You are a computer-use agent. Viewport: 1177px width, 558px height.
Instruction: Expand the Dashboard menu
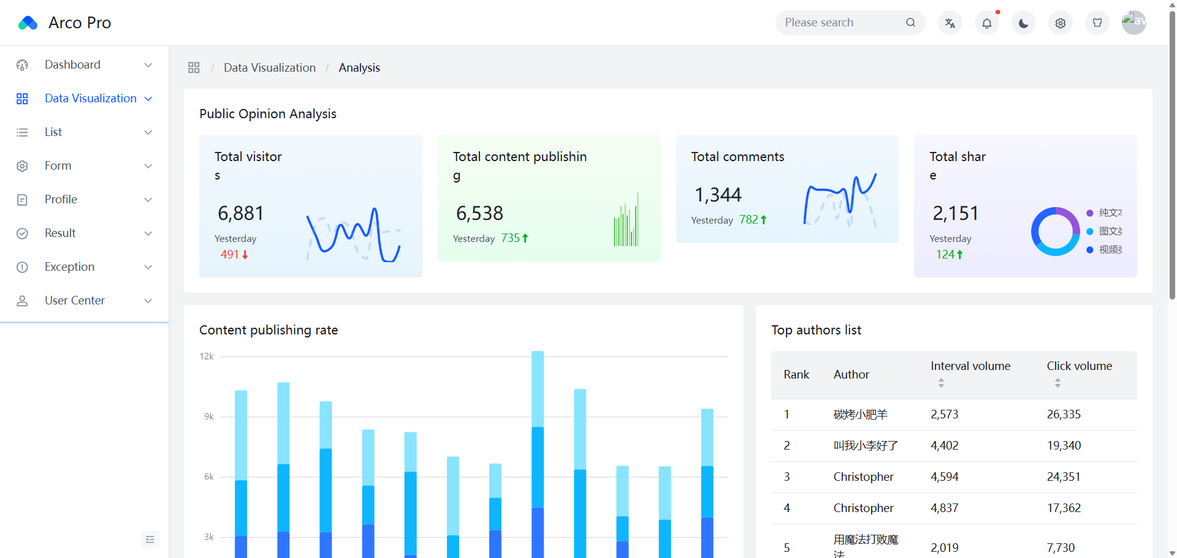tap(84, 64)
